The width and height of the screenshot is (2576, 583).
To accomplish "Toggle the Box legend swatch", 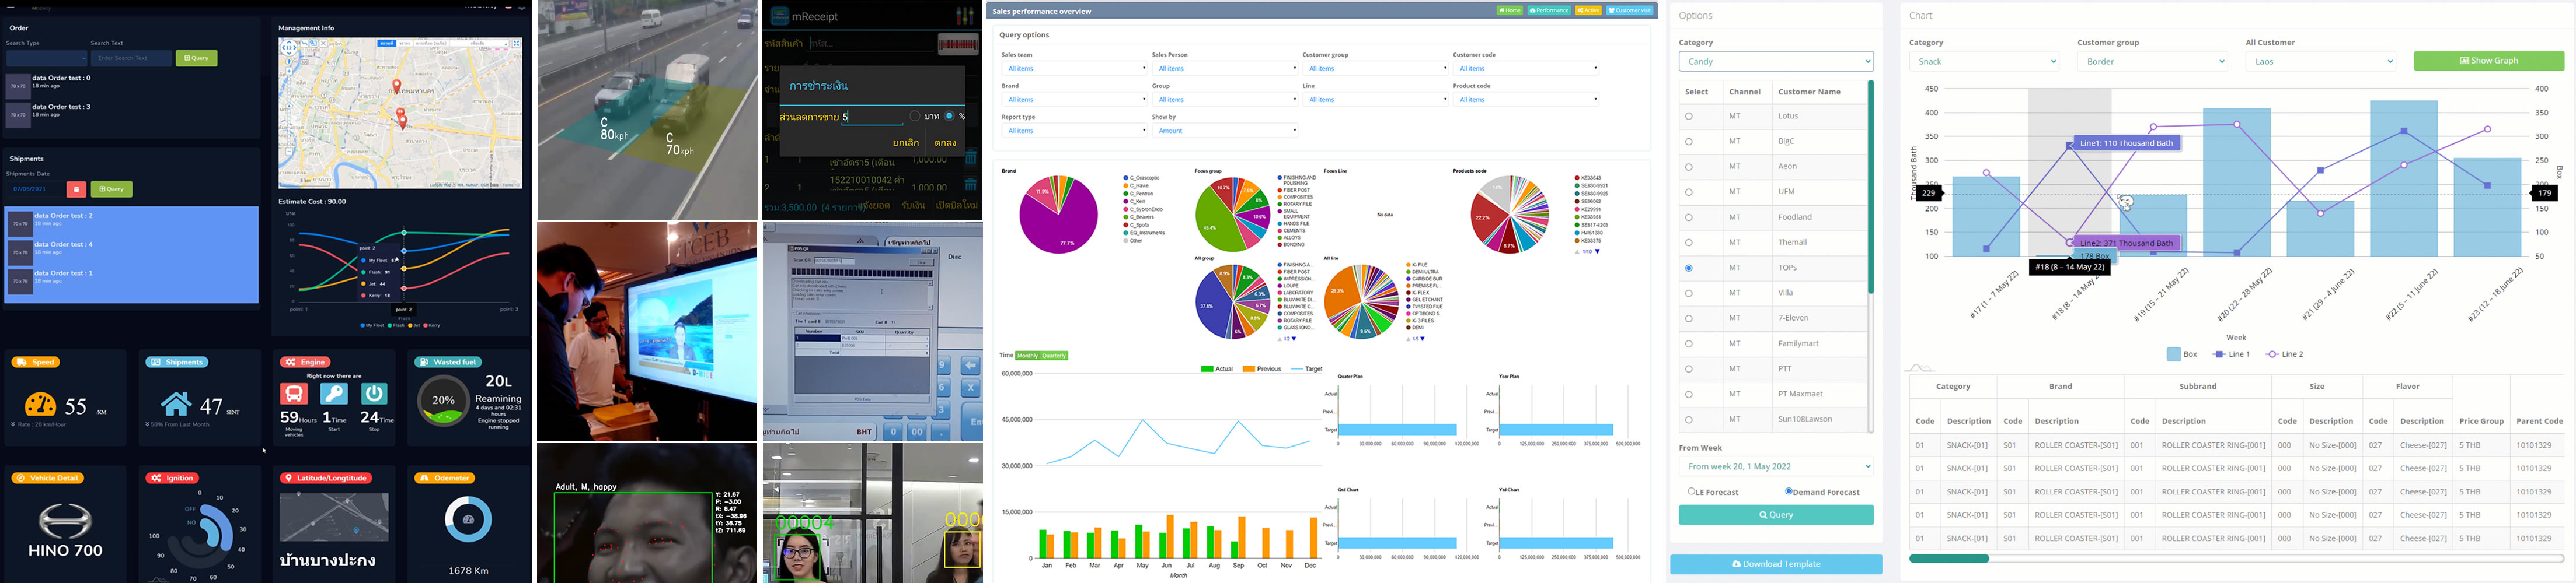I will pos(2174,354).
